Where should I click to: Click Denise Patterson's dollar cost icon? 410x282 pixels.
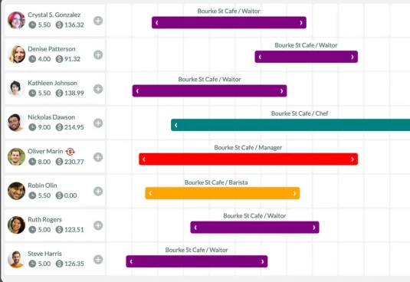pos(59,59)
